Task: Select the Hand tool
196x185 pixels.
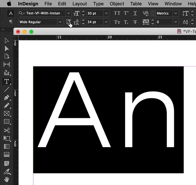Action: [x=6, y=179]
